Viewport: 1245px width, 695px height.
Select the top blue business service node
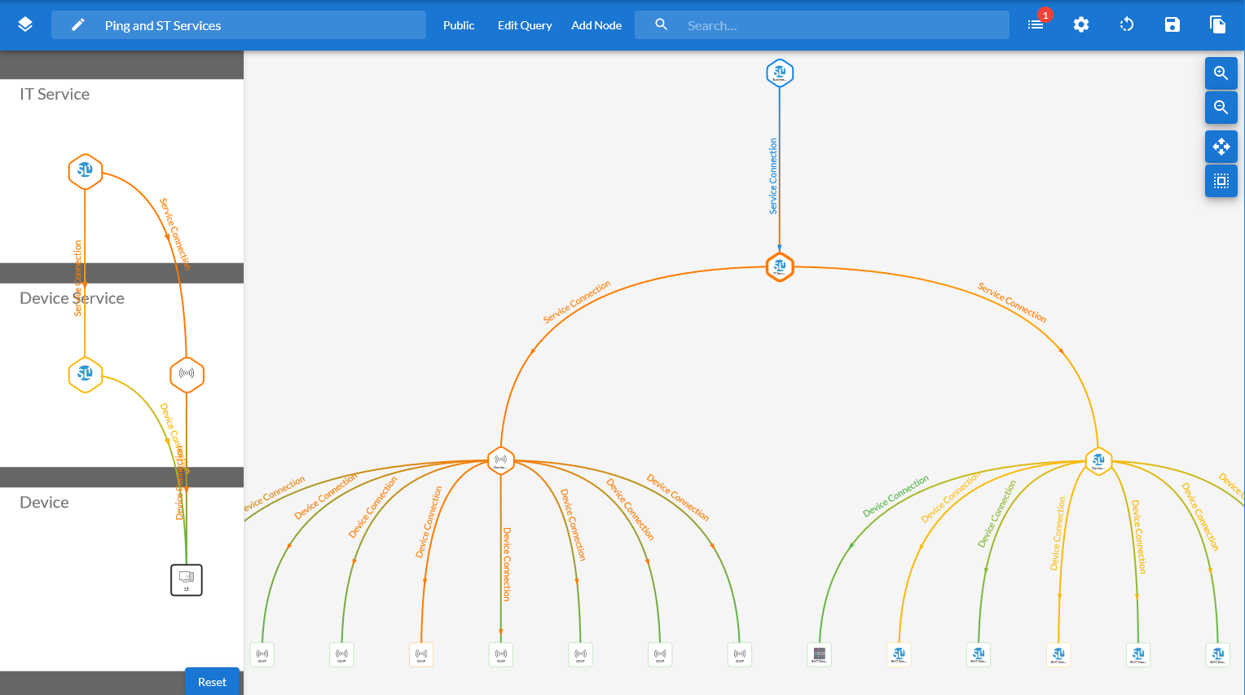click(780, 73)
